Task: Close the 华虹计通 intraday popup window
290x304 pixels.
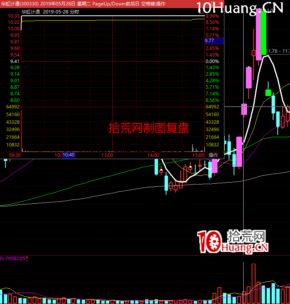Action: pos(220,3)
